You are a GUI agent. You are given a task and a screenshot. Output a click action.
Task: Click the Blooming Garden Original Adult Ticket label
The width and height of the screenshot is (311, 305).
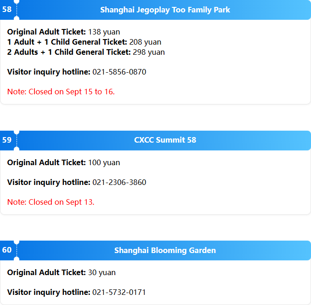[x=46, y=273]
